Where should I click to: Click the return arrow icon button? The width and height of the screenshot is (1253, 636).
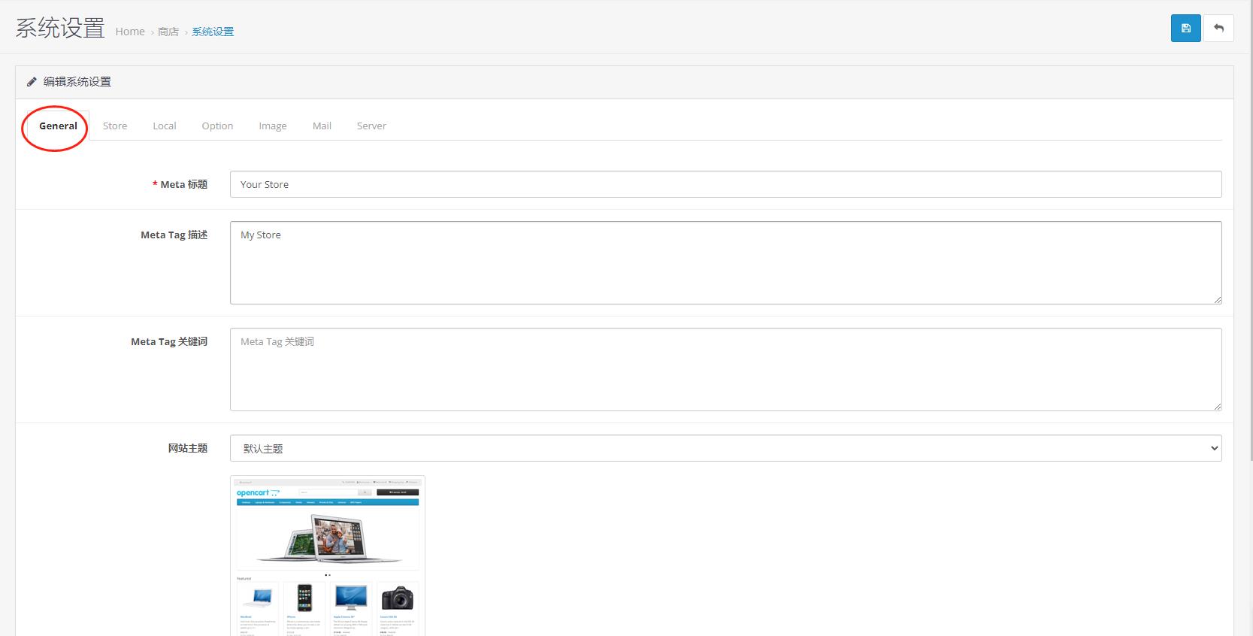[1218, 29]
